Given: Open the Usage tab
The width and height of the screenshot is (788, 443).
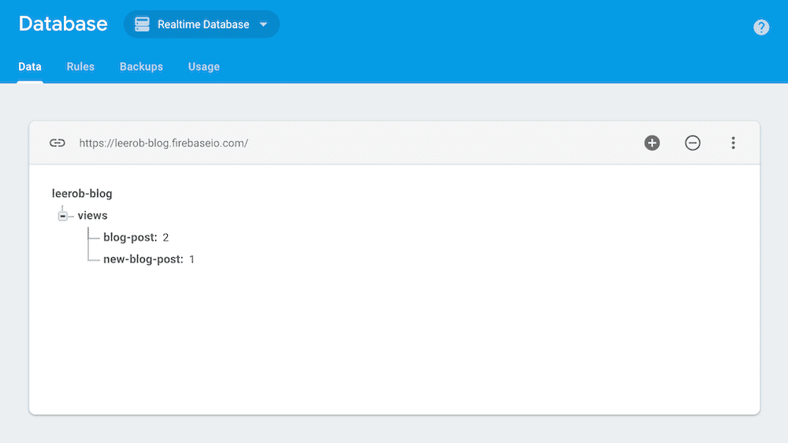Looking at the screenshot, I should pos(203,67).
